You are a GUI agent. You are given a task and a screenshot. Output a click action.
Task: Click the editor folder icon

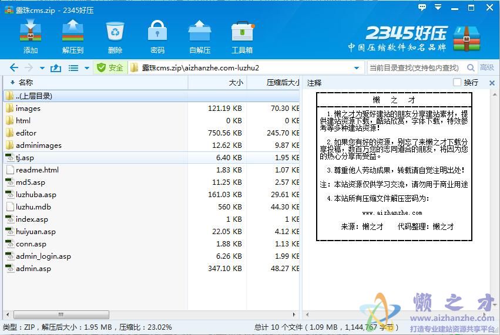click(9, 133)
